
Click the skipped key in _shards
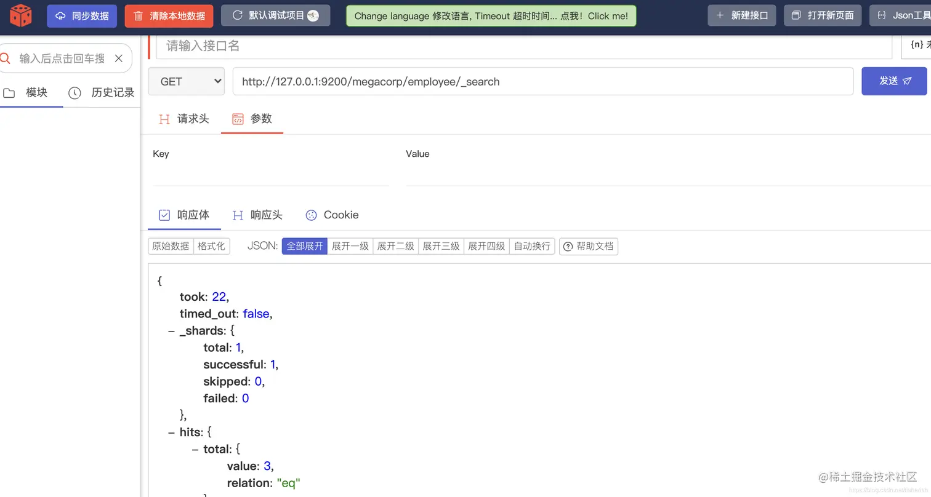[x=226, y=381]
